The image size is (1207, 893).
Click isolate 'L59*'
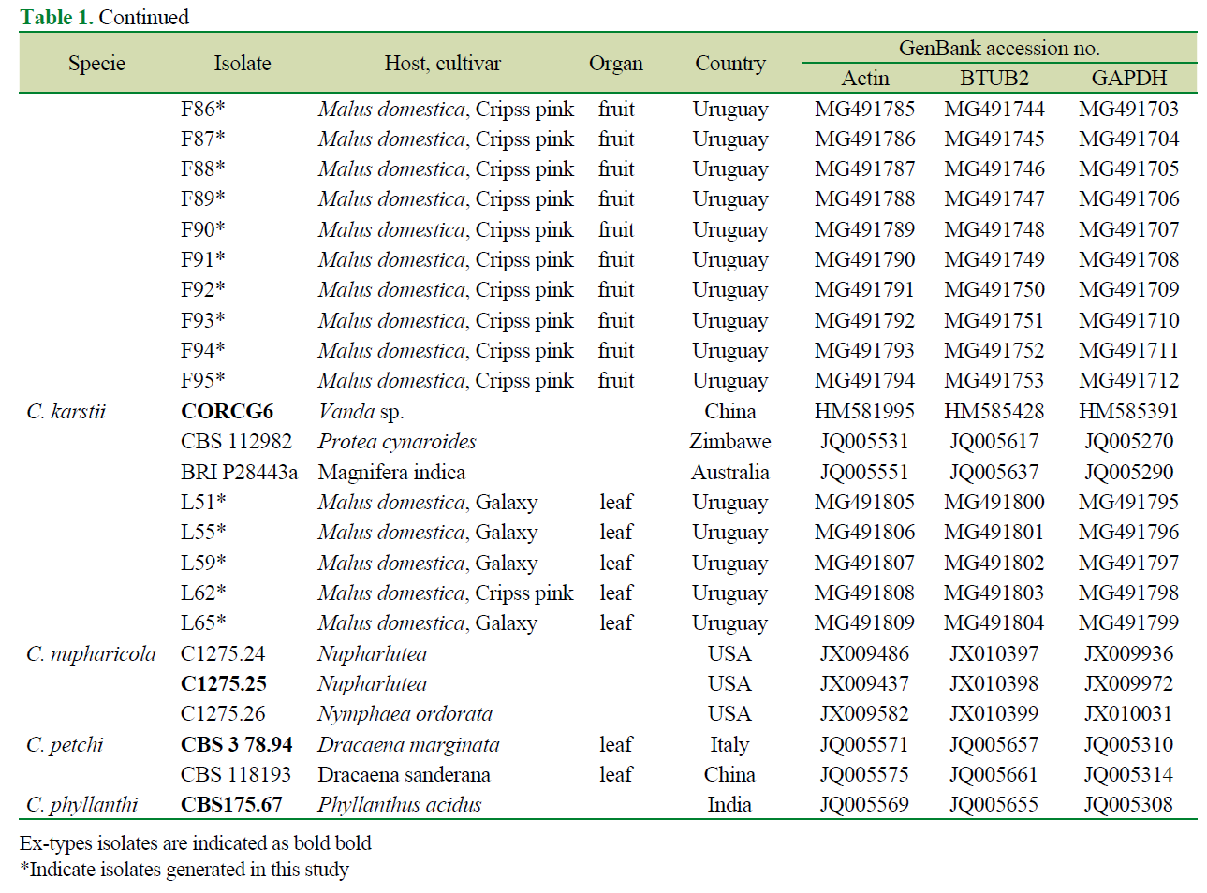[203, 563]
